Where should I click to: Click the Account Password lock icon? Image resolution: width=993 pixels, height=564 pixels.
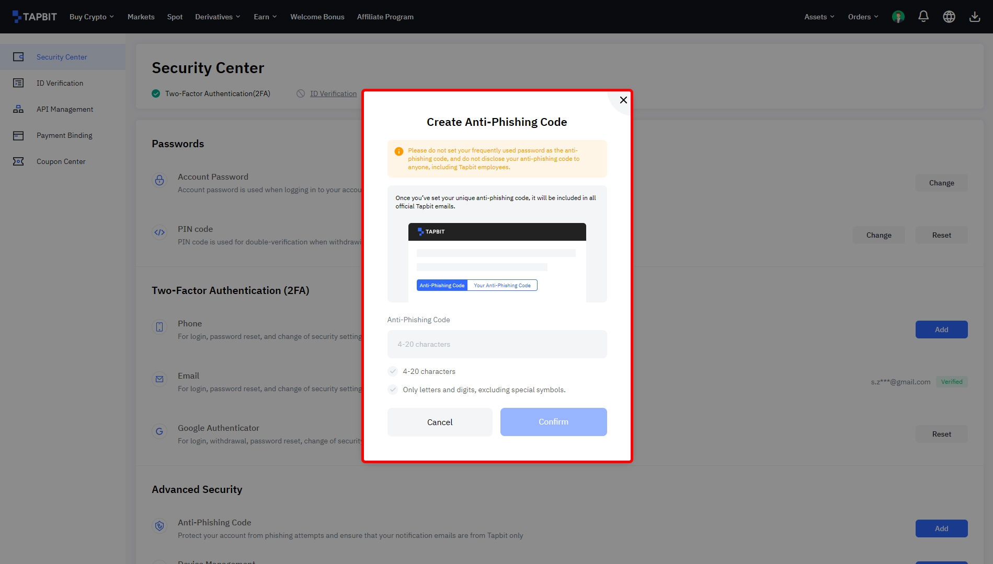coord(159,180)
